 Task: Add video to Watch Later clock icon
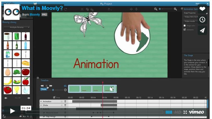coord(202,20)
